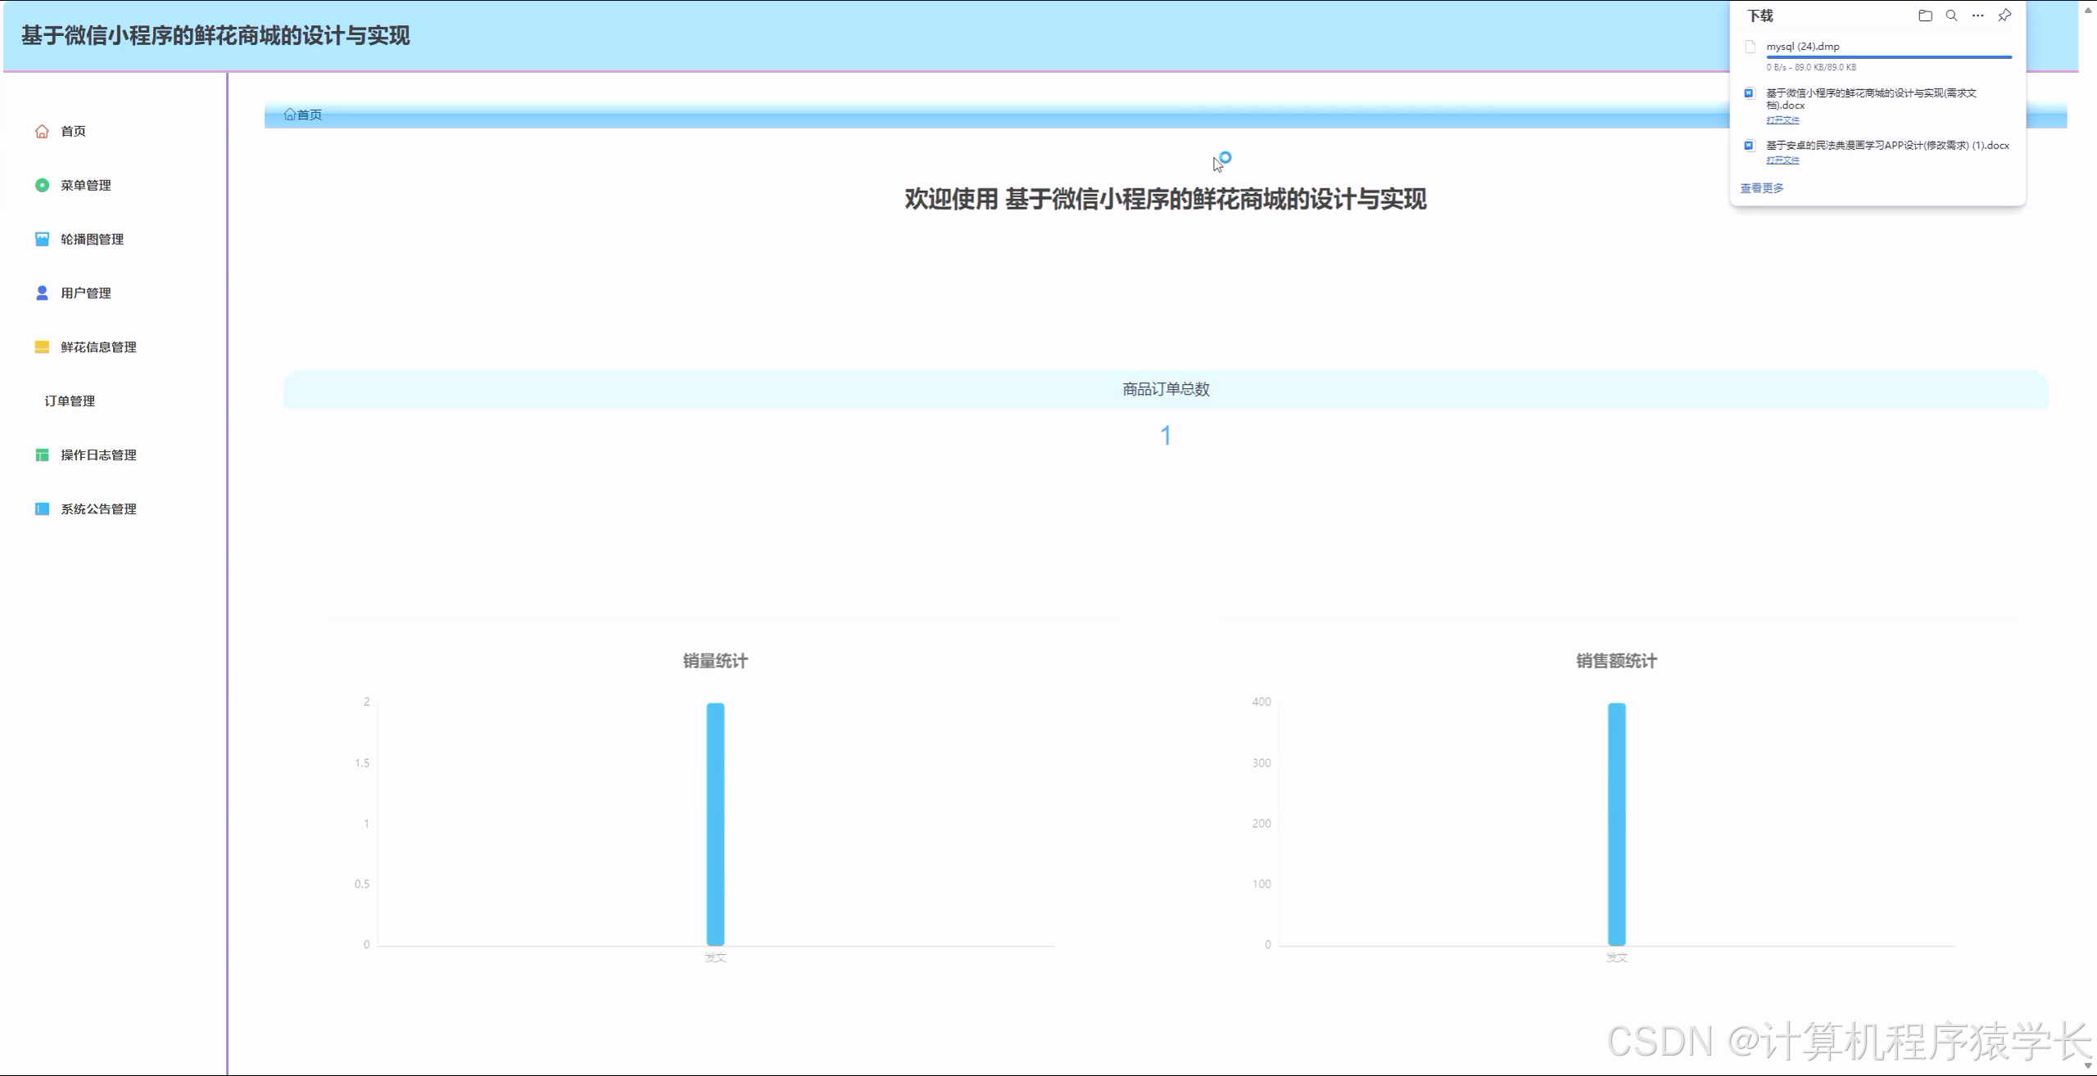Screen dimensions: 2097x1076
Task: Pin the downloads panel
Action: pyautogui.click(x=2004, y=16)
